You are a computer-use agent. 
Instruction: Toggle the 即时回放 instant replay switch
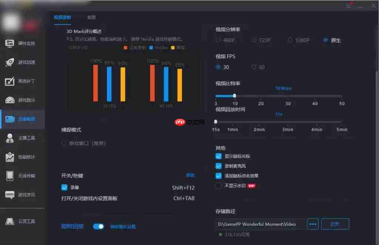click(98, 226)
